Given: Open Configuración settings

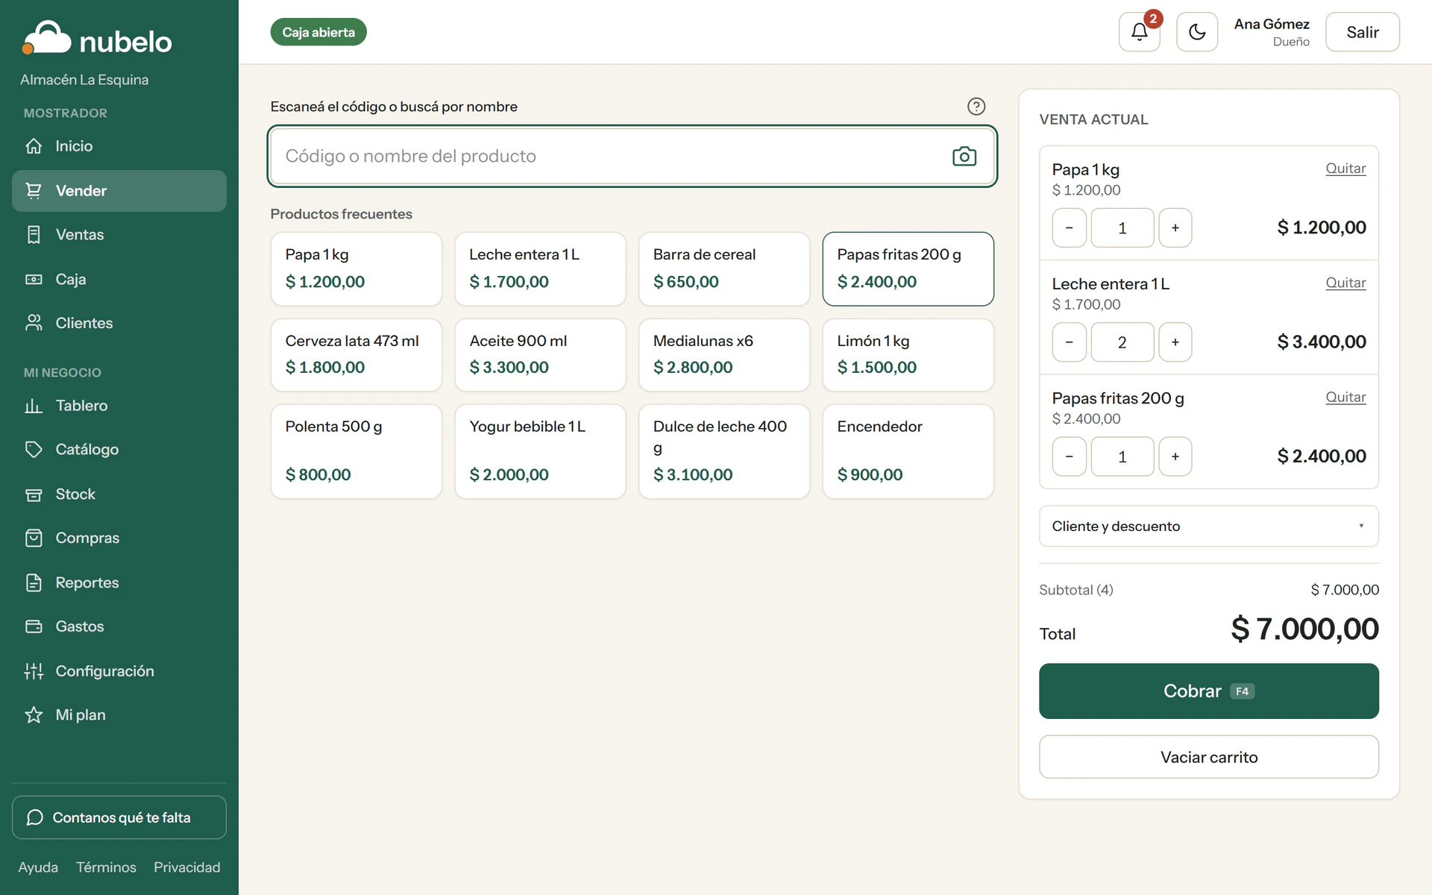Looking at the screenshot, I should tap(119, 671).
